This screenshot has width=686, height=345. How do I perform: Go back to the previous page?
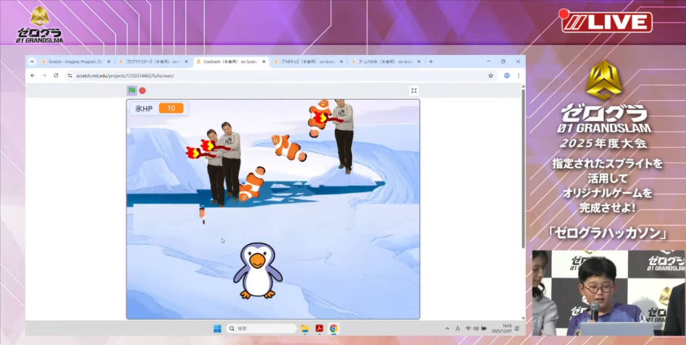(33, 76)
